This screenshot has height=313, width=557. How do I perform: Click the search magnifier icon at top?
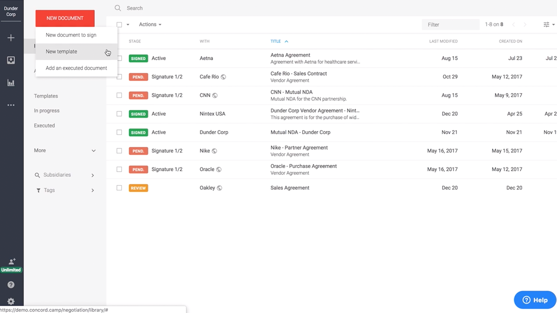118,8
